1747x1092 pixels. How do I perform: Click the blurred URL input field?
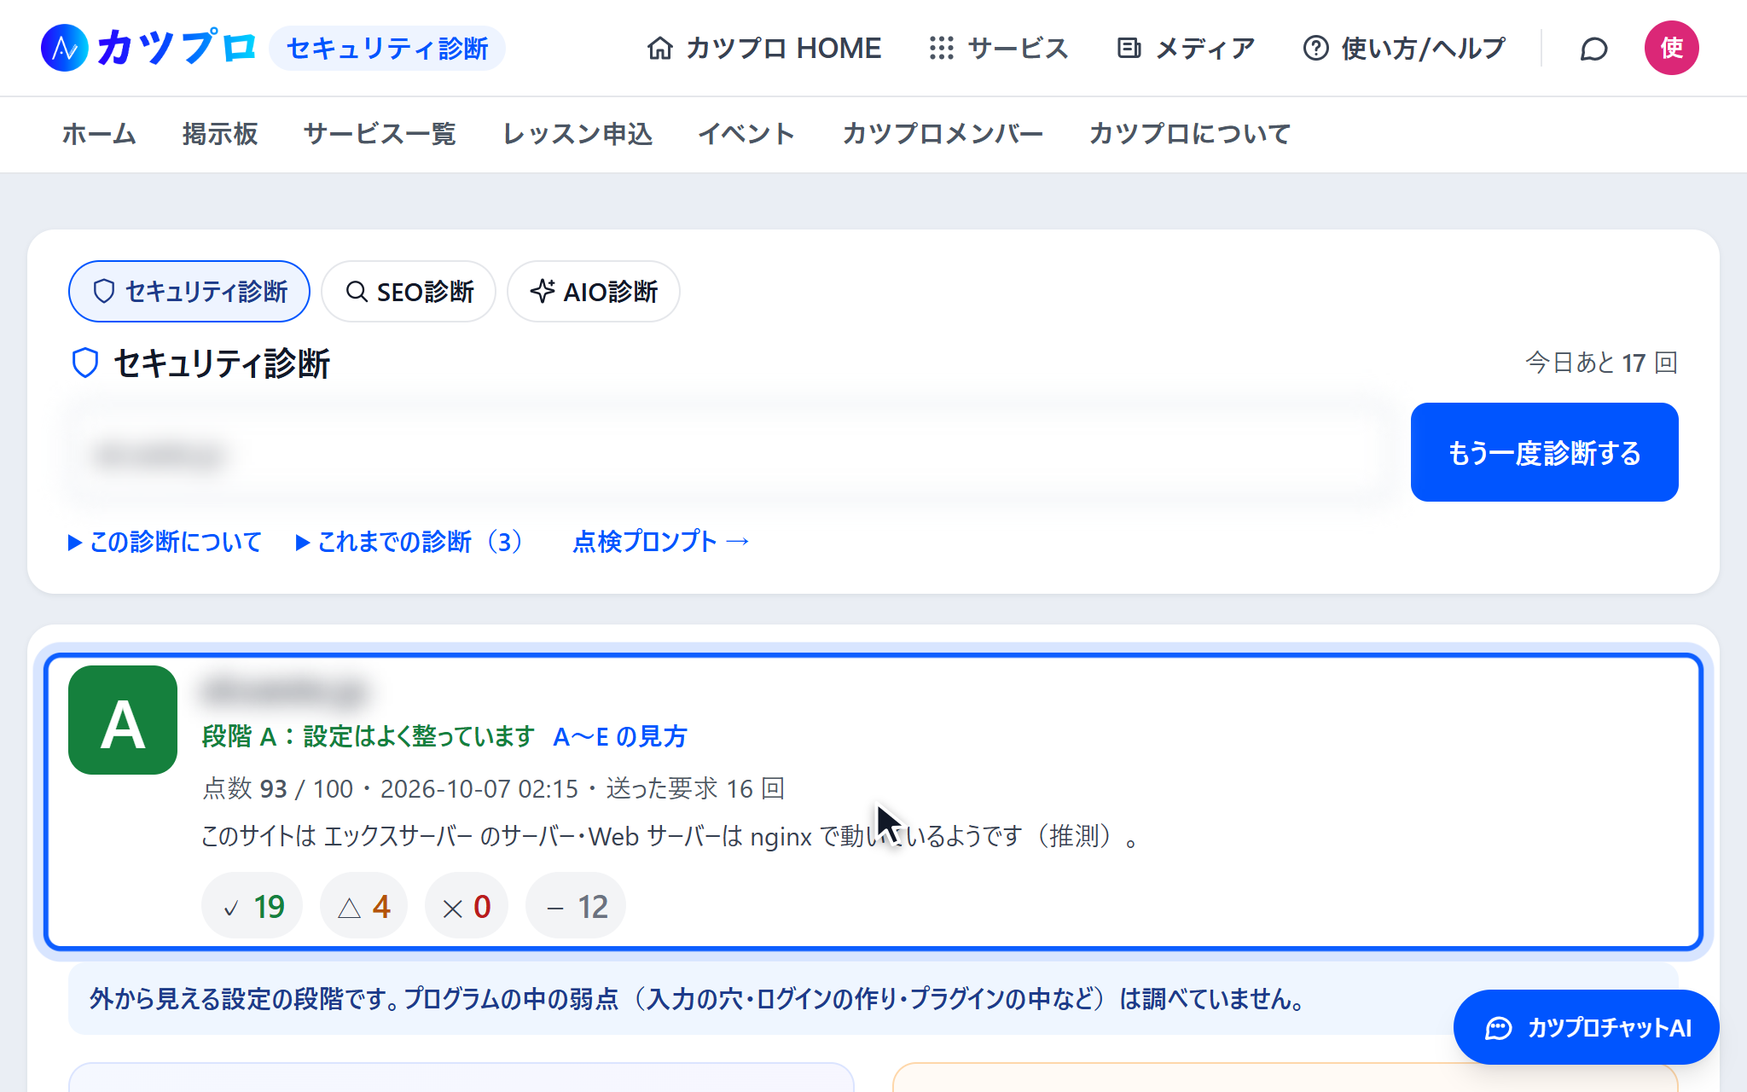tap(731, 453)
